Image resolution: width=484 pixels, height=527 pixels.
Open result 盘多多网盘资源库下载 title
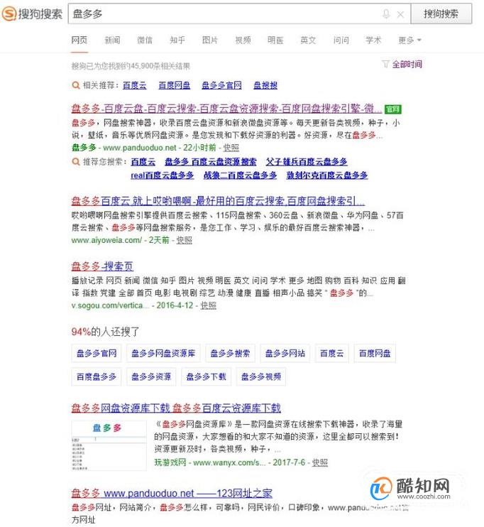(x=176, y=408)
